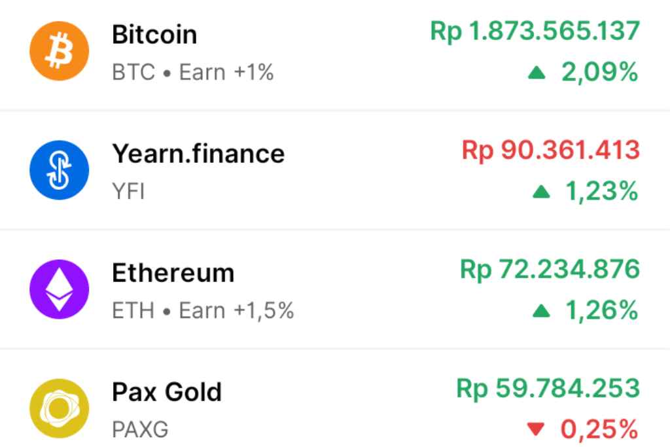Open the Ethereum asset name
Image resolution: width=670 pixels, height=447 pixels.
(173, 273)
